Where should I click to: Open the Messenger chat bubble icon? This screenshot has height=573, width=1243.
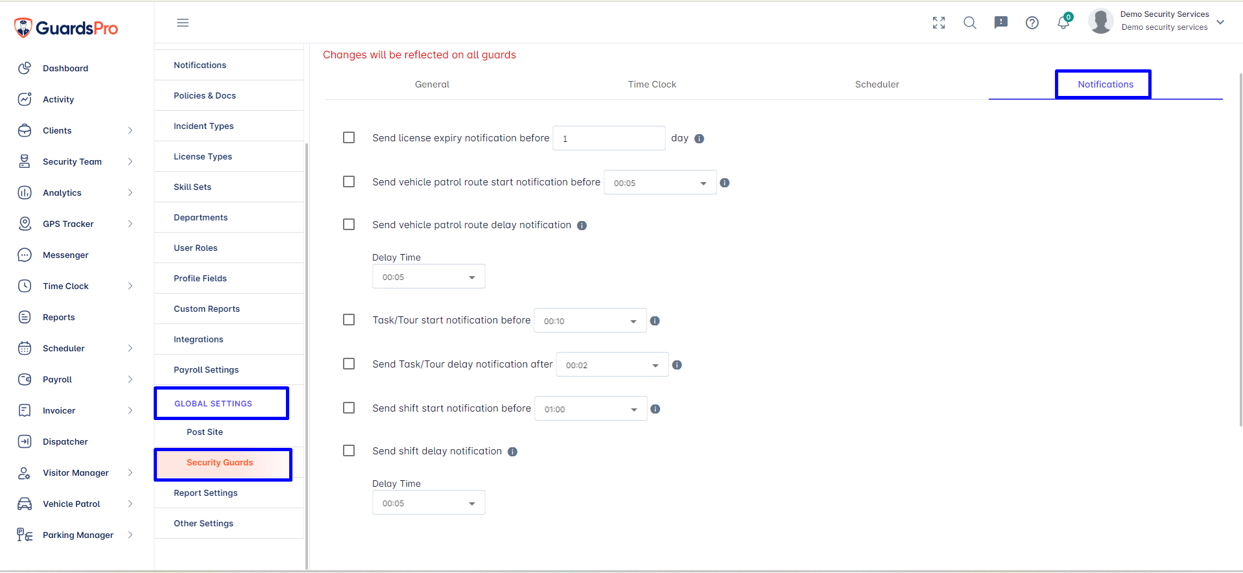pyautogui.click(x=25, y=255)
